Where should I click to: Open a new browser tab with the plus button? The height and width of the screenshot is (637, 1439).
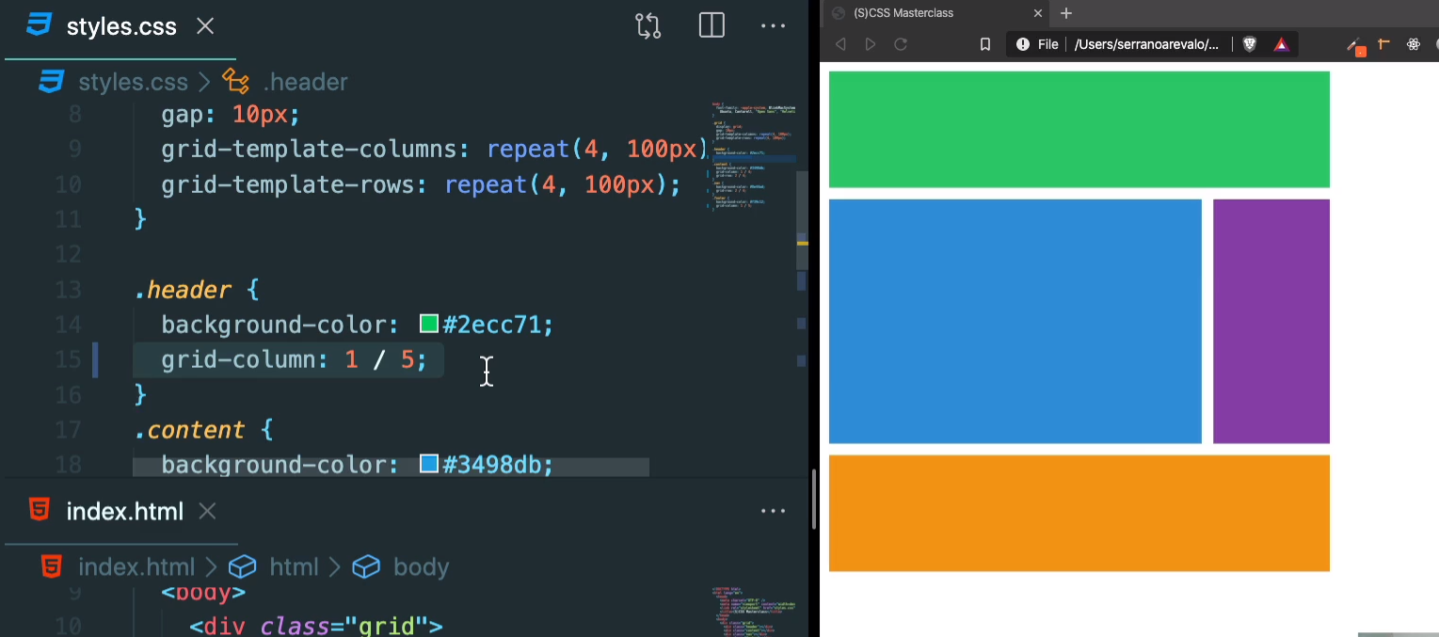(x=1067, y=13)
